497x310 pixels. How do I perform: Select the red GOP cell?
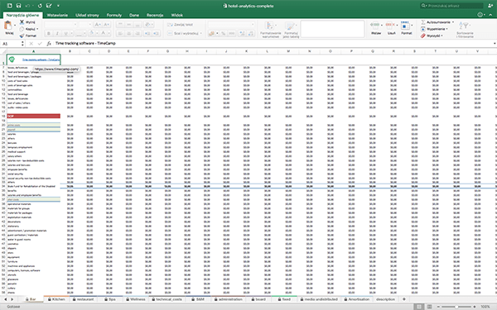pyautogui.click(x=33, y=116)
